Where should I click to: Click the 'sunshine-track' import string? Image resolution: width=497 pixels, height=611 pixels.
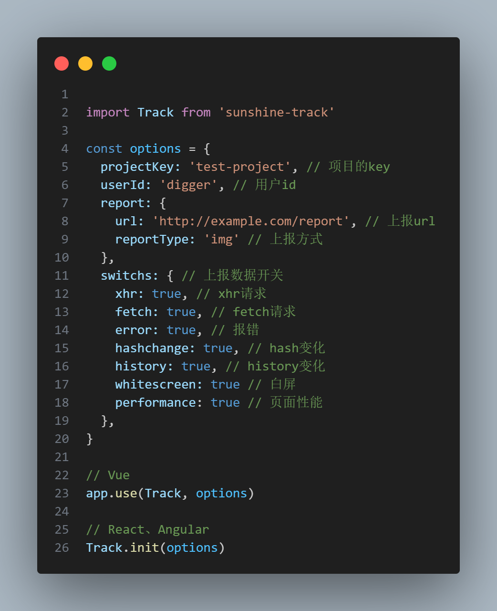(x=277, y=112)
